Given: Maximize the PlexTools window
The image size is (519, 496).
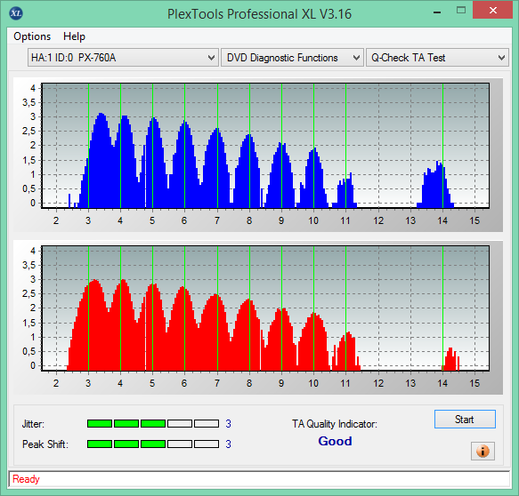Looking at the screenshot, I should [461, 11].
